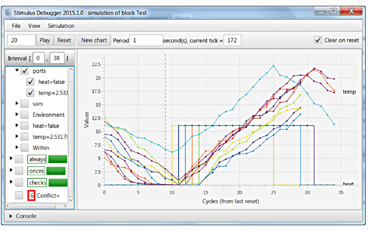Toggle the Clear on reset checkbox
The height and width of the screenshot is (231, 369).
click(x=317, y=41)
